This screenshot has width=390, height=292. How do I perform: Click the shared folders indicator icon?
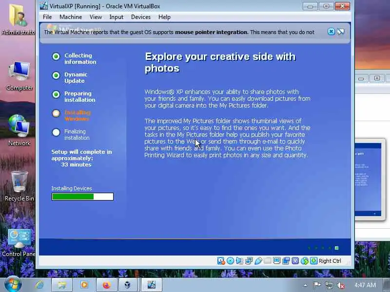click(267, 261)
